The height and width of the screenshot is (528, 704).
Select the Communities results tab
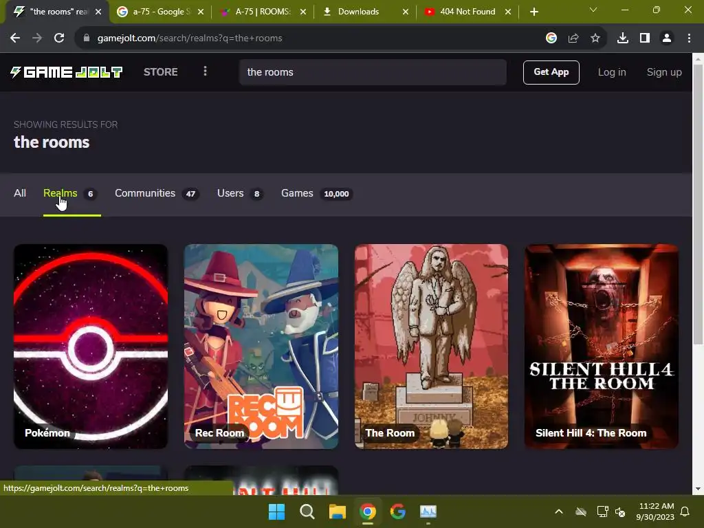157,193
